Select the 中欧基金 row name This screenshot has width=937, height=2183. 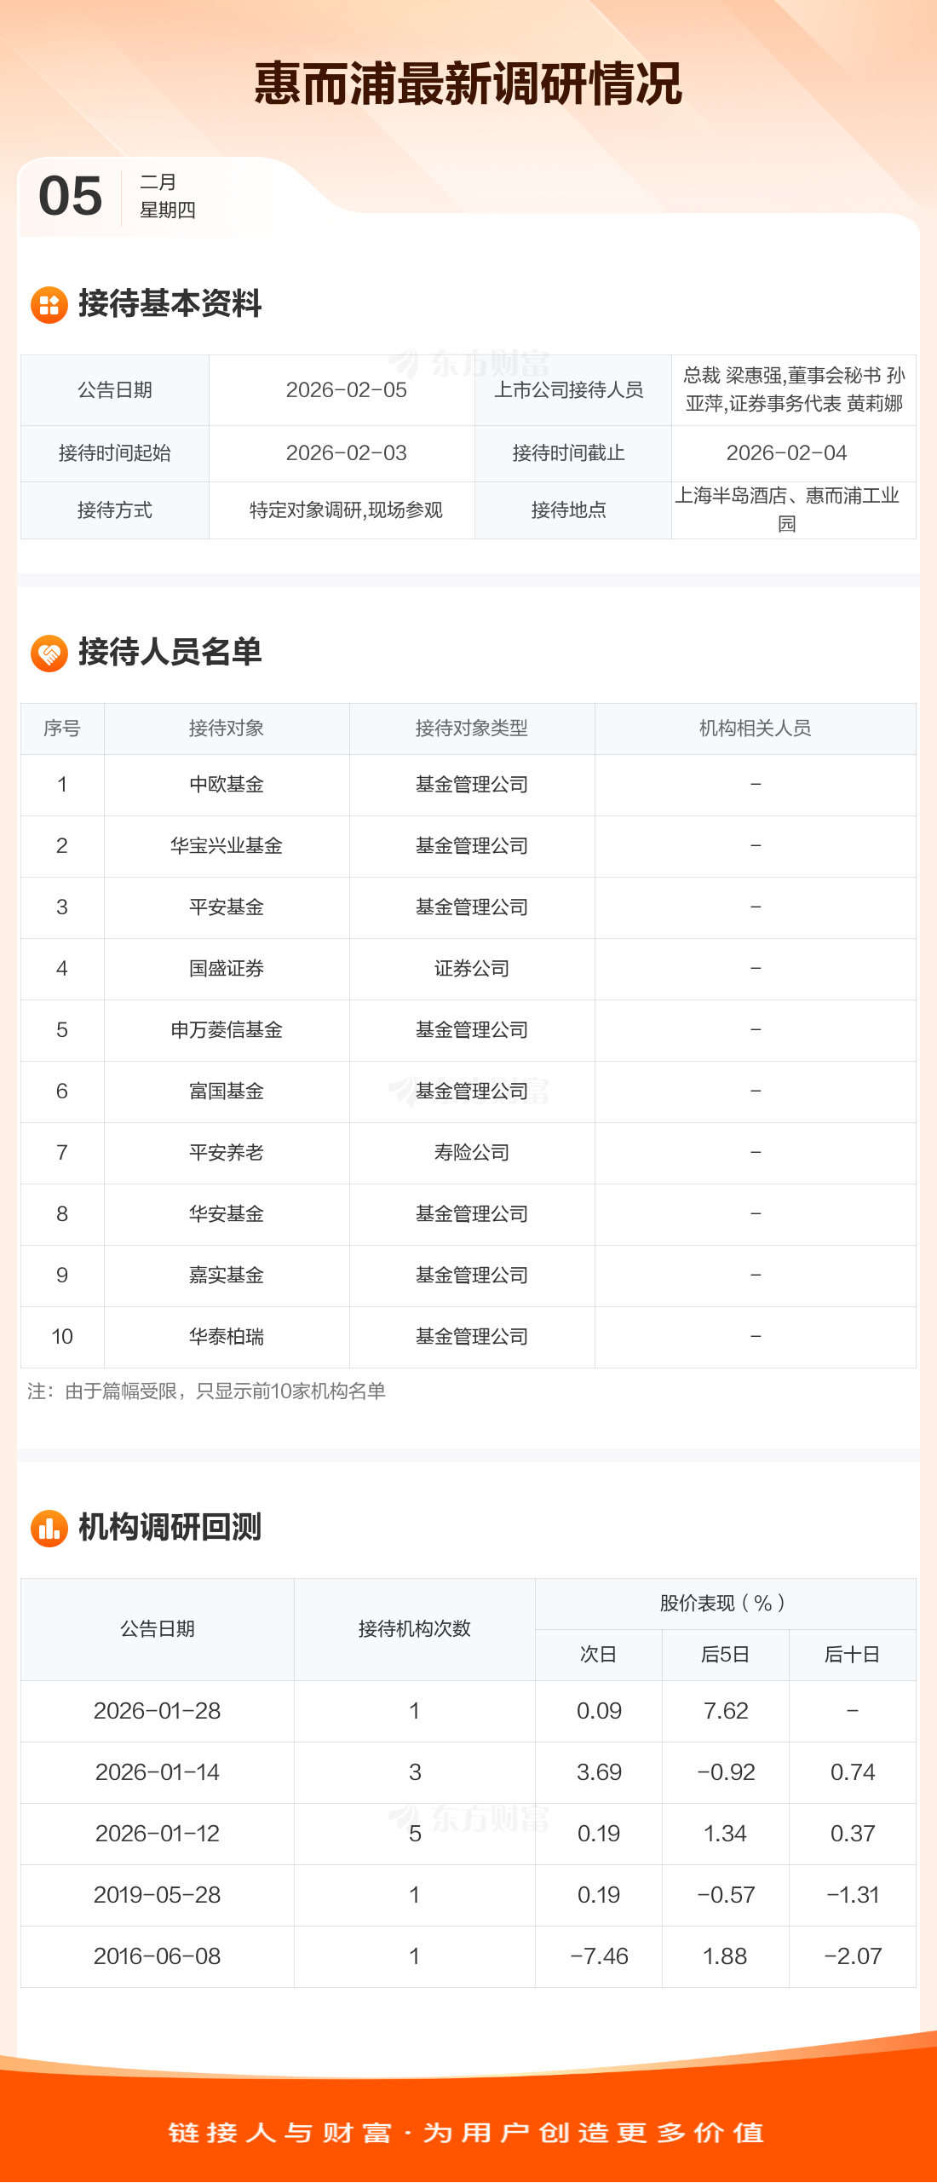pos(227,785)
